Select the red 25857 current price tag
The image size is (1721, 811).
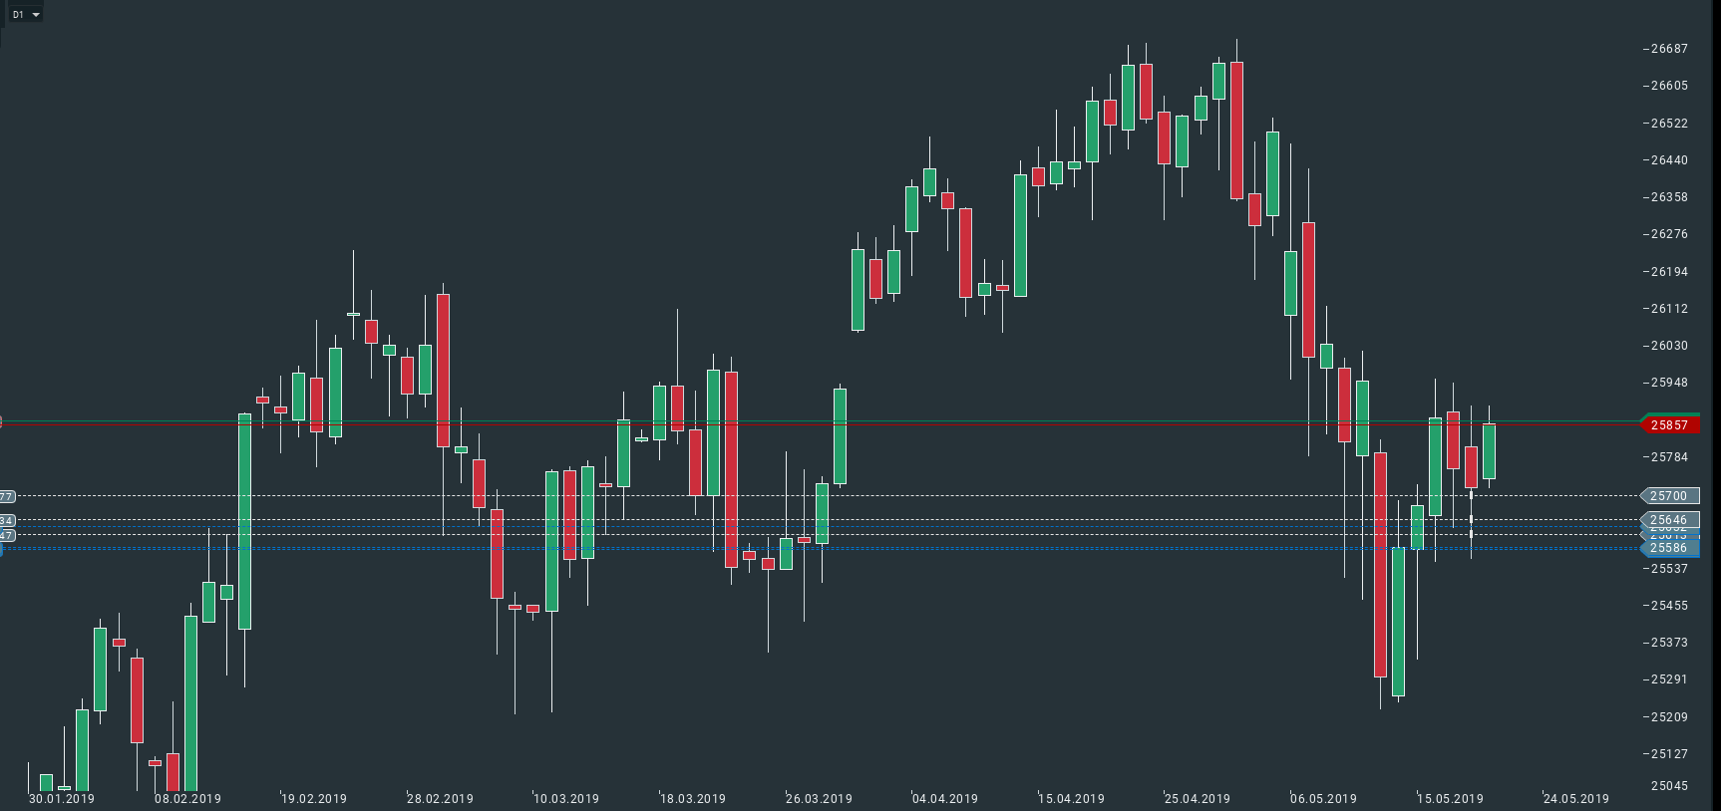1670,425
